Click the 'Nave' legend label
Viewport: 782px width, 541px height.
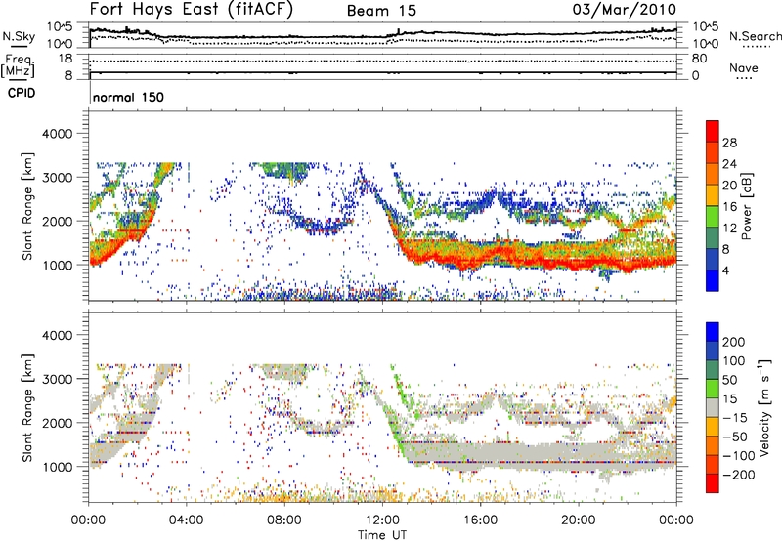[744, 68]
